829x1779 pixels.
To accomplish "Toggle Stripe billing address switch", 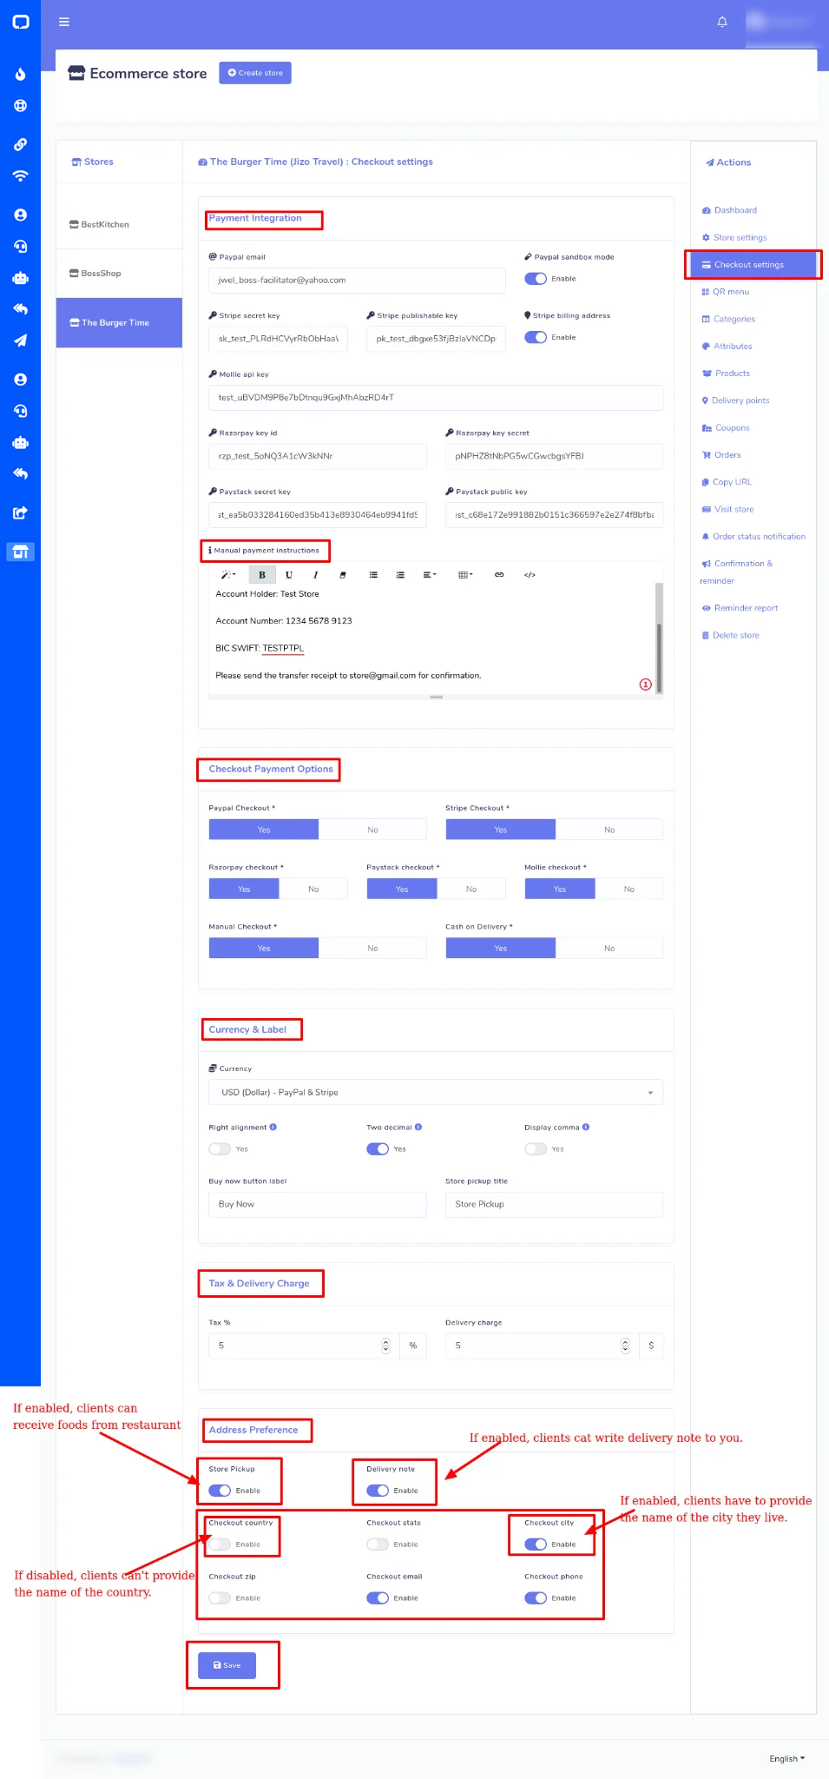I will point(536,337).
